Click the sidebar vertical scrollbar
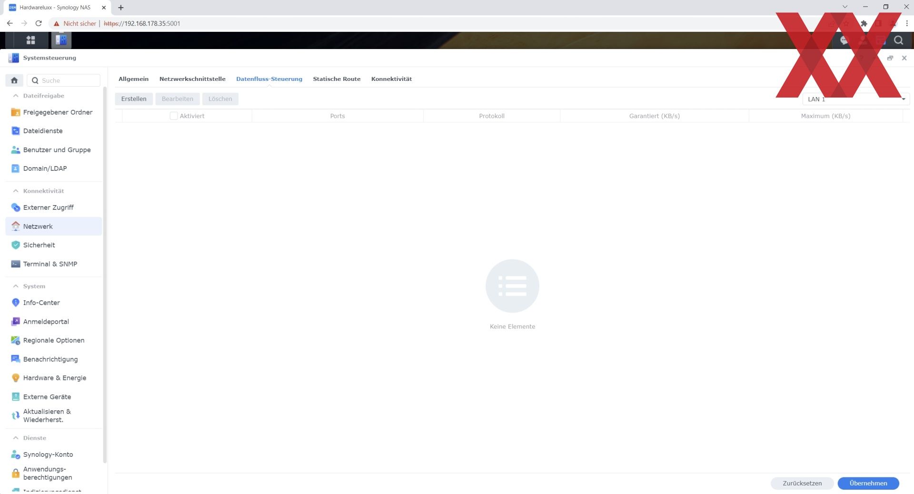This screenshot has height=494, width=914. tap(105, 275)
